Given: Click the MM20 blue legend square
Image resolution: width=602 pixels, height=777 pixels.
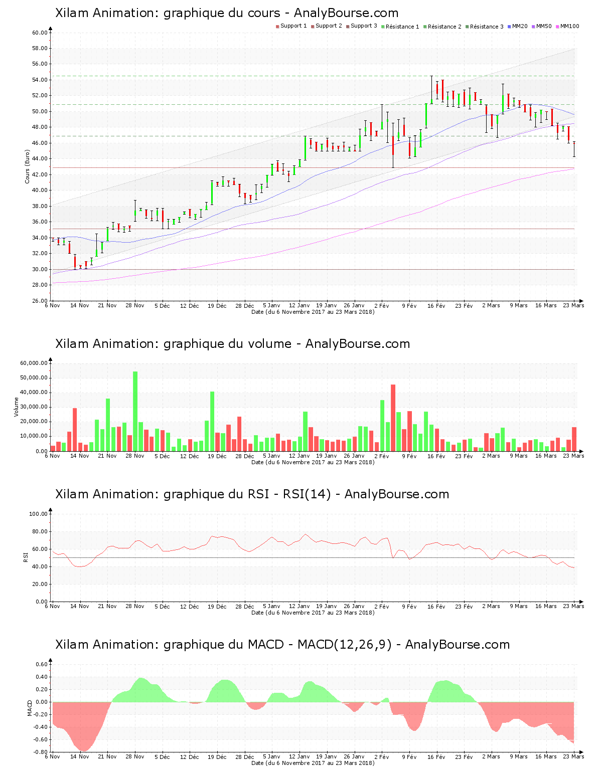Looking at the screenshot, I should pyautogui.click(x=509, y=27).
